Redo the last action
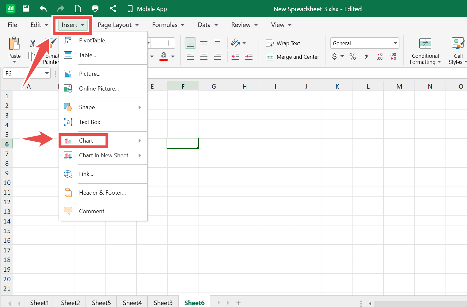The height and width of the screenshot is (307, 467). click(x=60, y=9)
